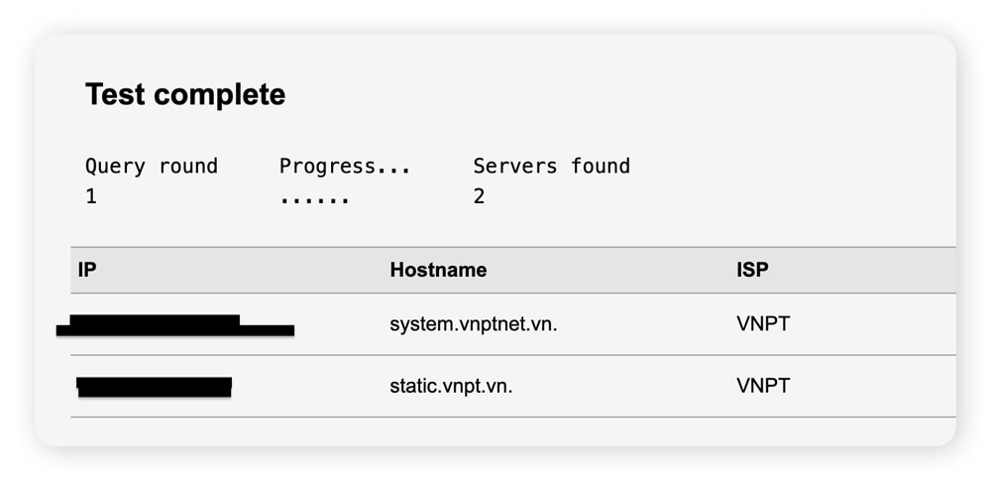Click the gray table header bar
Image resolution: width=991 pixels, height=481 pixels.
coord(595,270)
